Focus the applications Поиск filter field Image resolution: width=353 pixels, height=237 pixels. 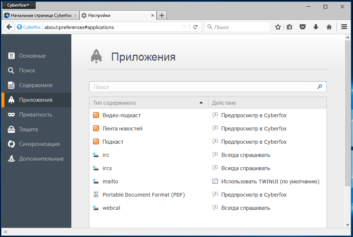pyautogui.click(x=208, y=87)
